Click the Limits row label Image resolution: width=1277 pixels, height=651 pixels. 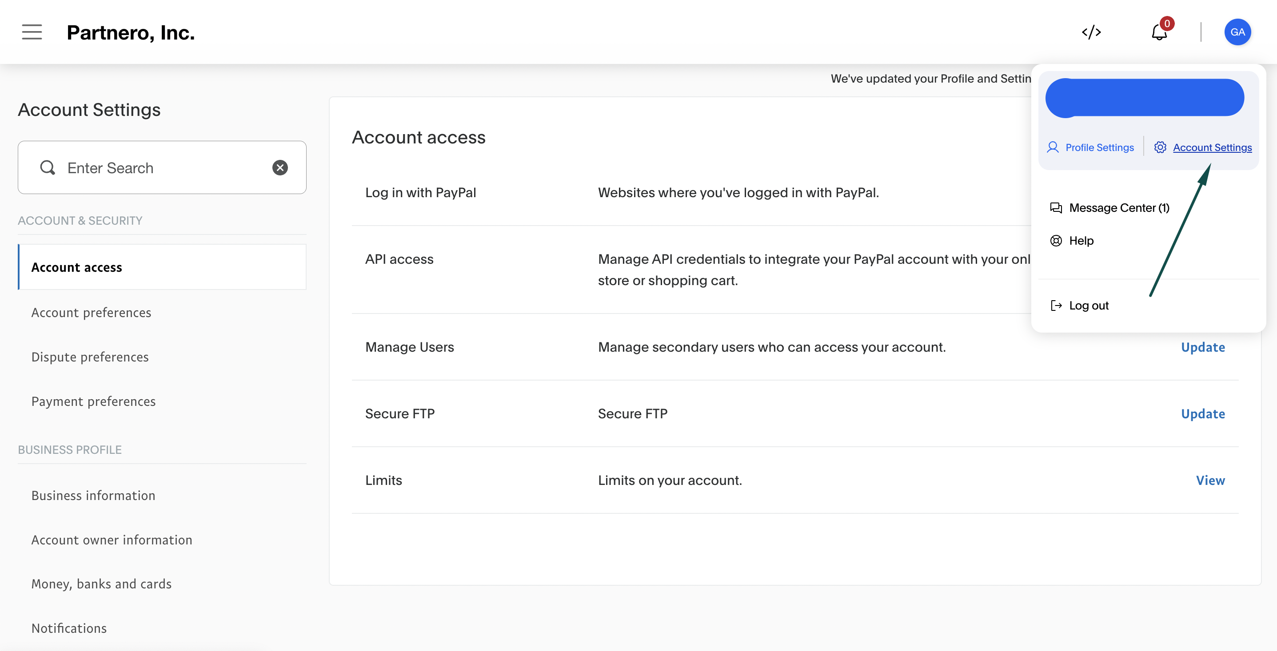(383, 480)
